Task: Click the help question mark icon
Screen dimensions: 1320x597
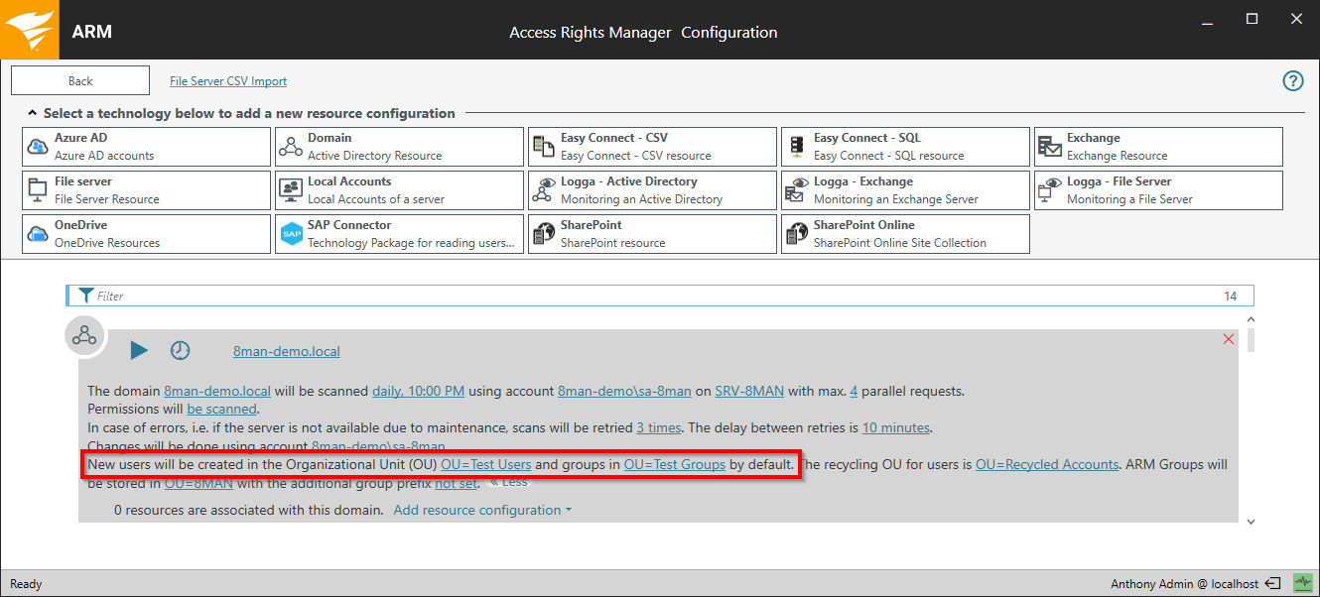Action: (1292, 81)
